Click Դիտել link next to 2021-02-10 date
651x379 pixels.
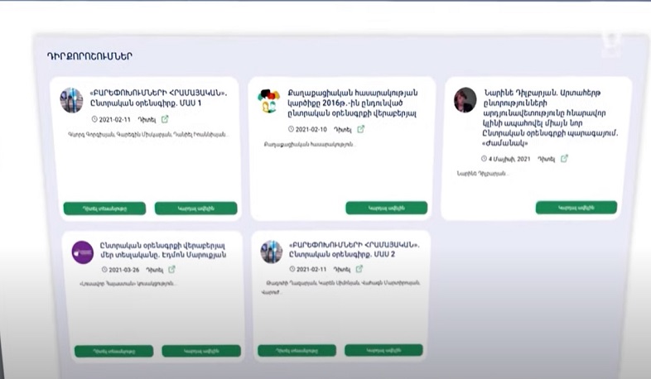tap(343, 129)
